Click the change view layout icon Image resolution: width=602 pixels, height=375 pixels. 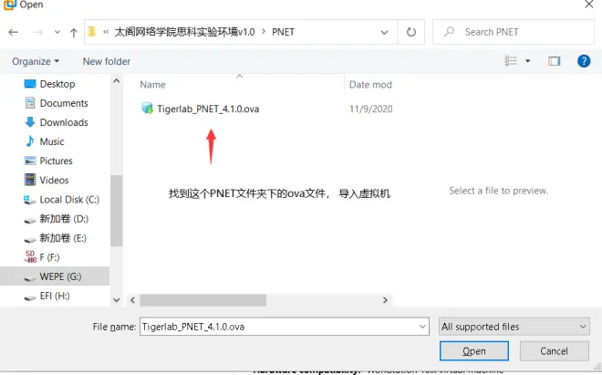(x=511, y=61)
